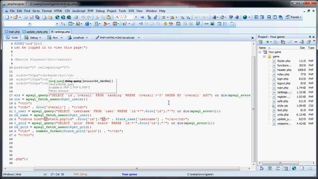Click the list bullets icon
Viewport: 318px width, 179px height.
pos(225,24)
